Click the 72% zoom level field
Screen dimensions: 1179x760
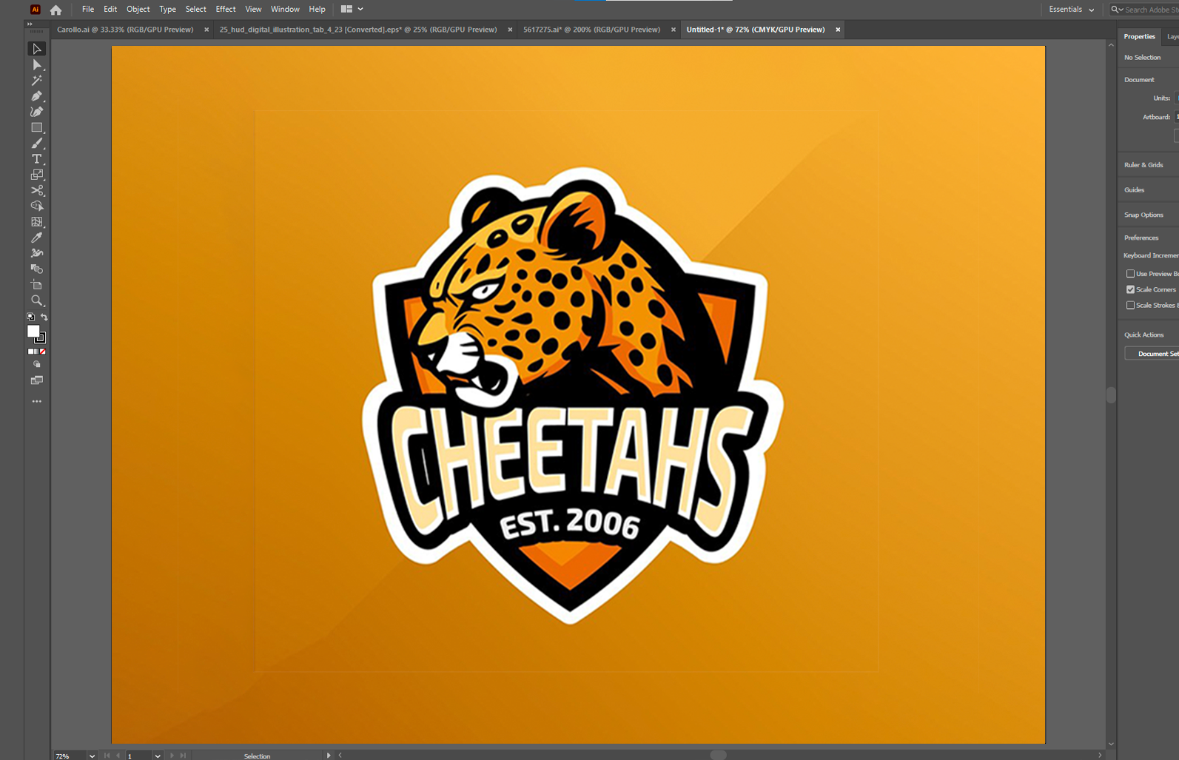pos(70,756)
